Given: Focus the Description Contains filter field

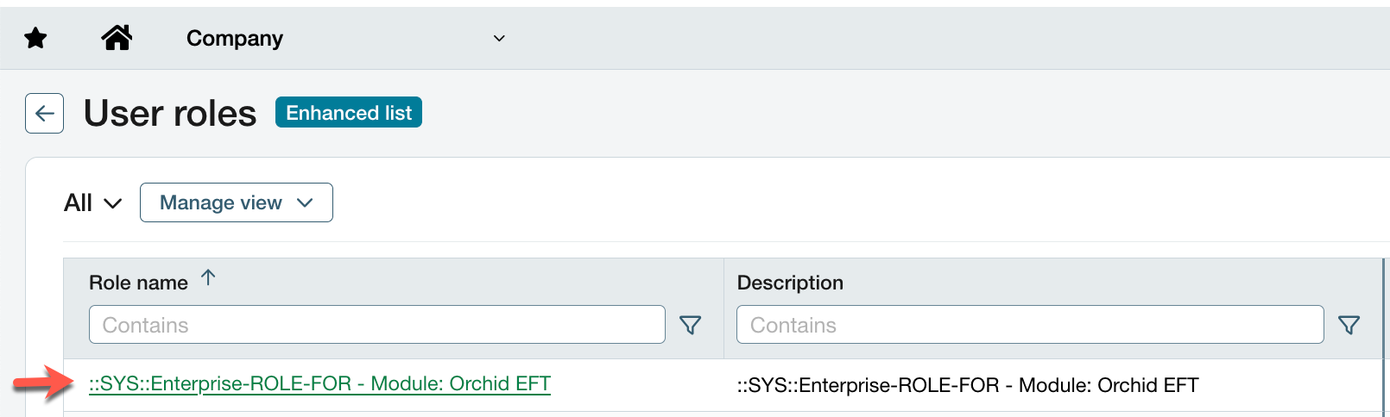Looking at the screenshot, I should pyautogui.click(x=1029, y=325).
